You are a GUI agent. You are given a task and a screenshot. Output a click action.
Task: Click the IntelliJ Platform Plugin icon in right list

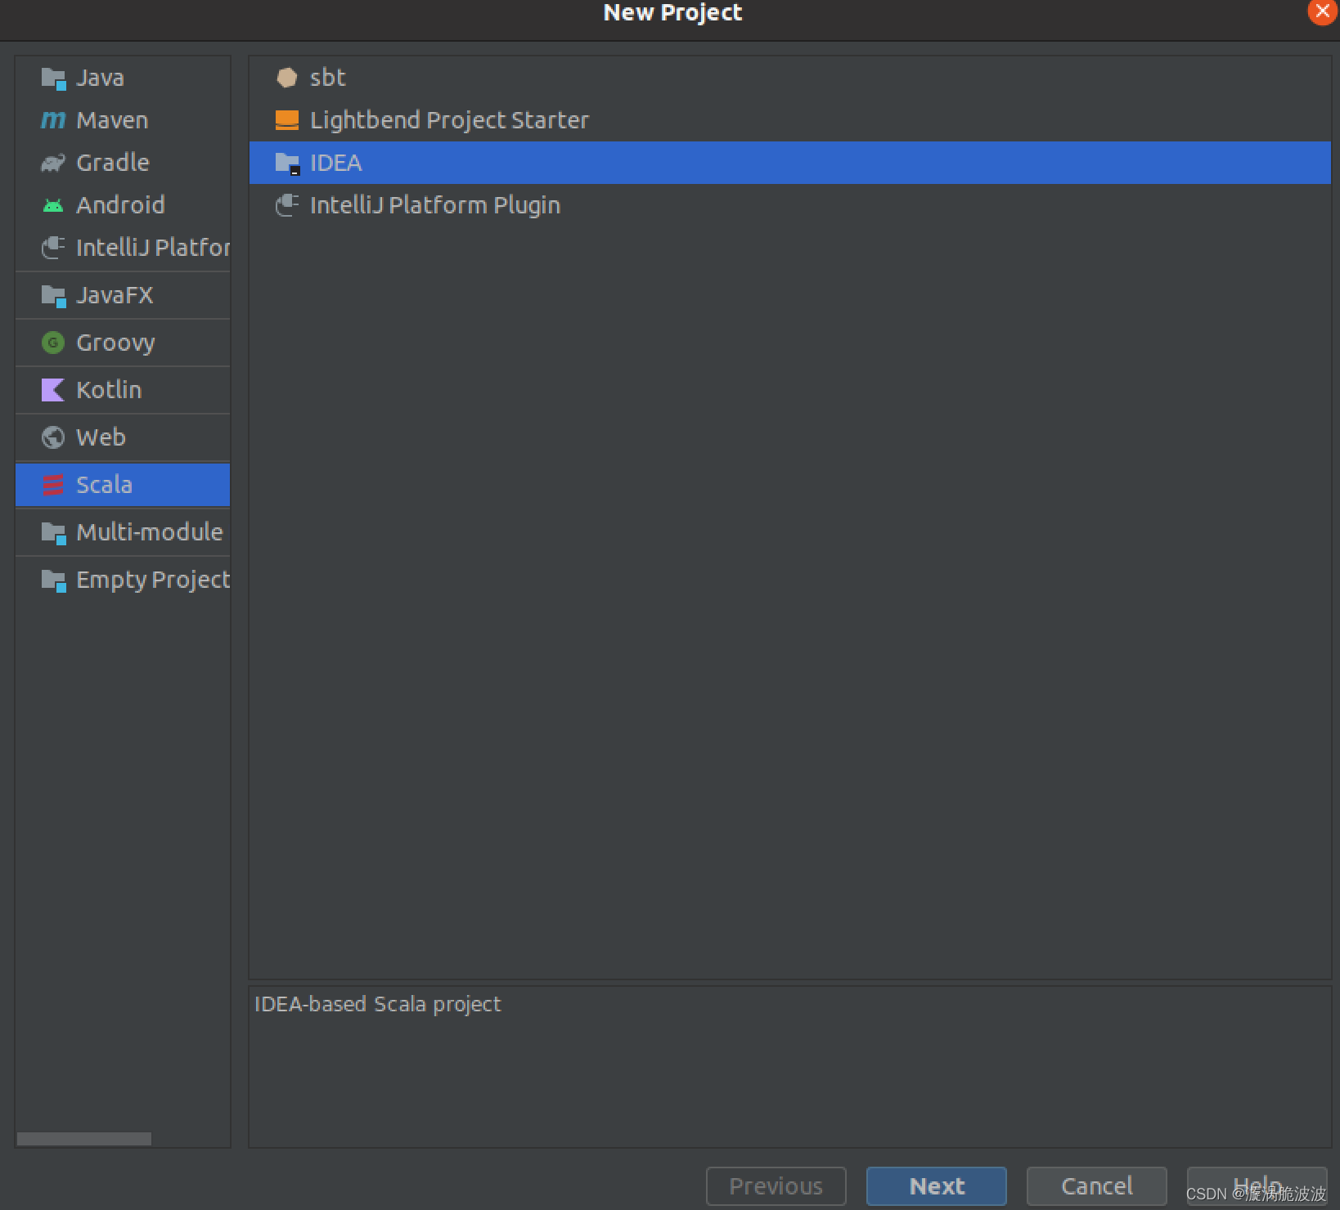coord(287,205)
